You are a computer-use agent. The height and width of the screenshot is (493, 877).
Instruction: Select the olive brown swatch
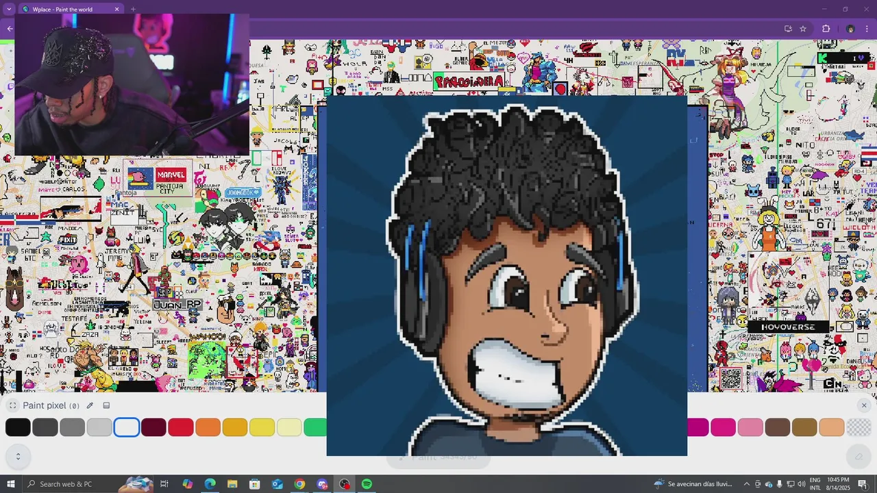coord(804,427)
